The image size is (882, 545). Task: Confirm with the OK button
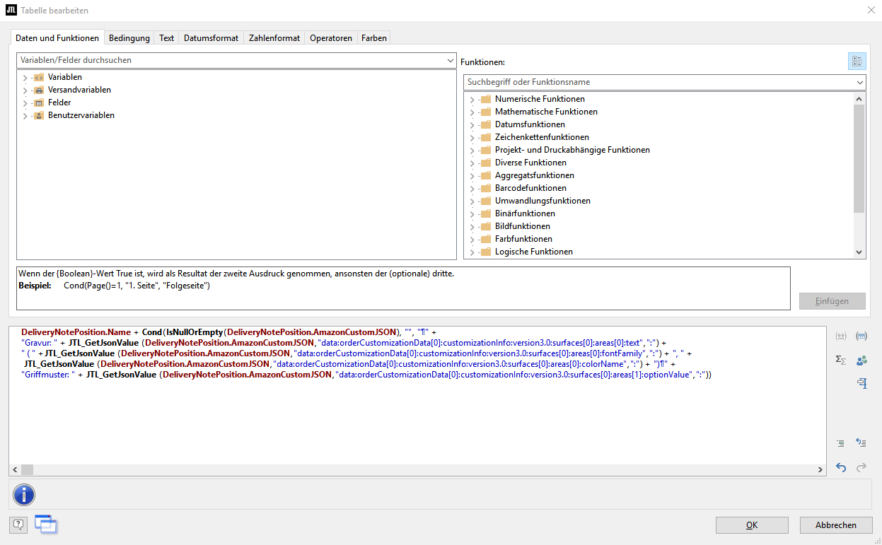pos(751,525)
